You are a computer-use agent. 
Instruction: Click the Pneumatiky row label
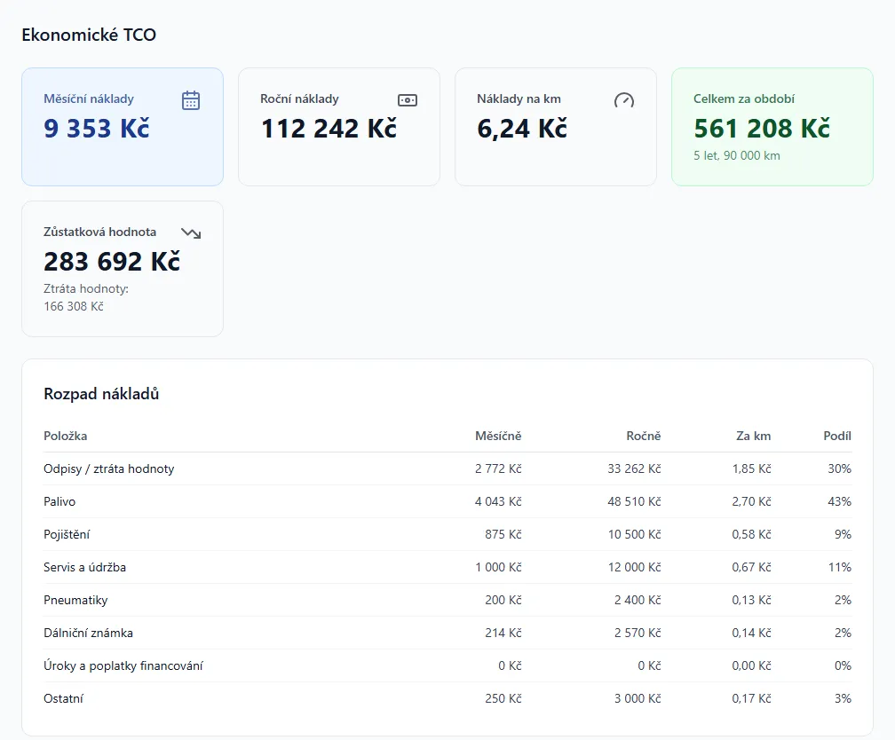click(x=75, y=600)
